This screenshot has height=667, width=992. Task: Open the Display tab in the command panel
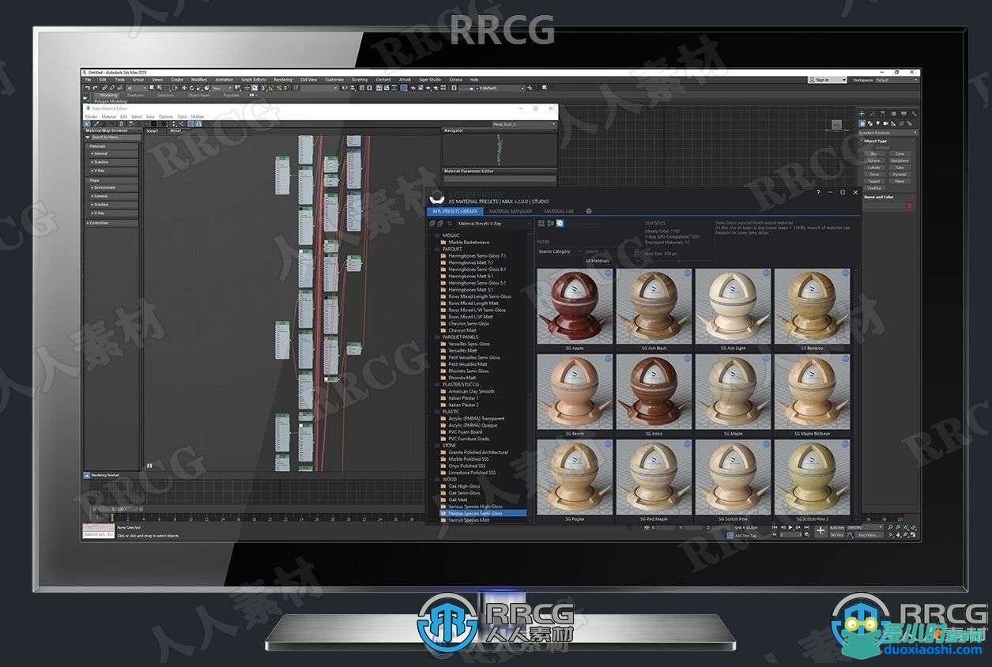click(903, 114)
